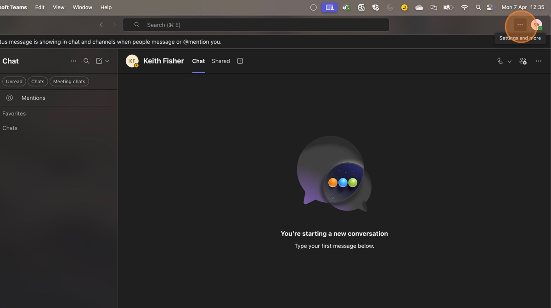Add a tab with the plus icon
551x308 pixels.
click(240, 61)
